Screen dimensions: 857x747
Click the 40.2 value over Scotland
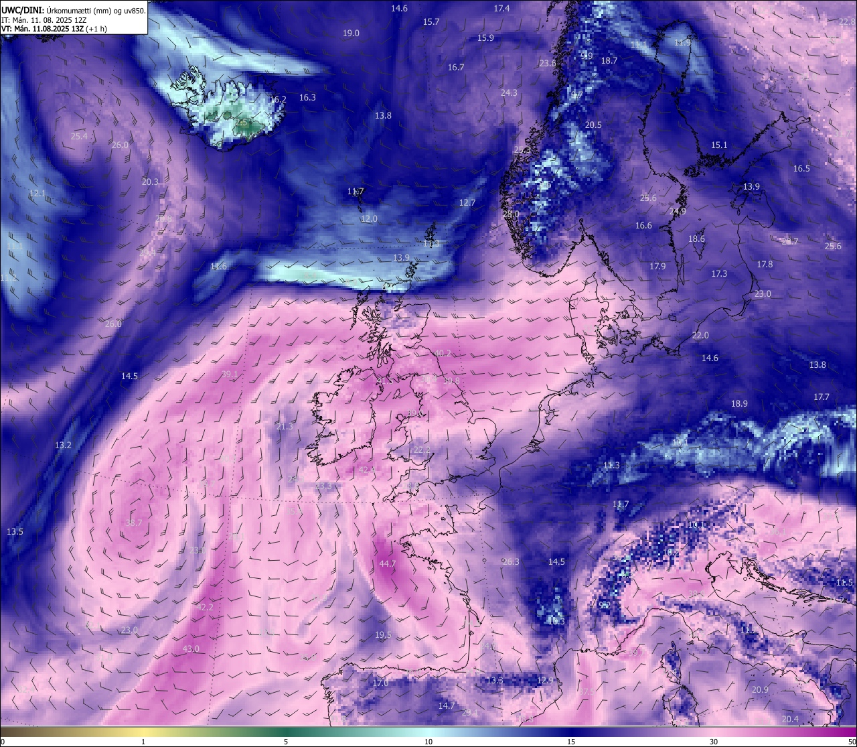pos(443,354)
